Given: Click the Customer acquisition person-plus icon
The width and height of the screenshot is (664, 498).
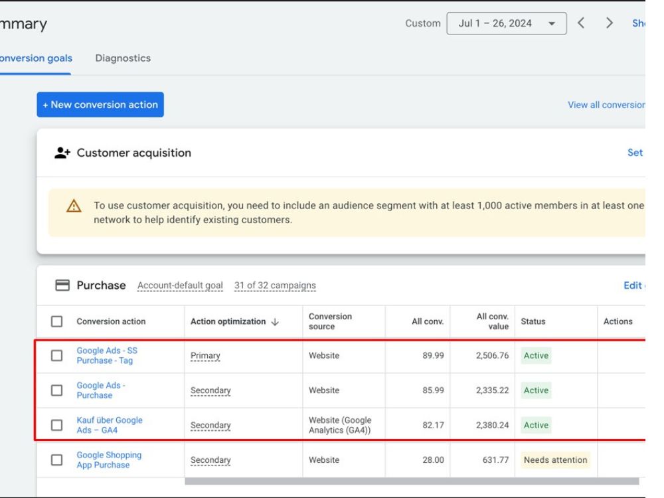Looking at the screenshot, I should tap(62, 153).
